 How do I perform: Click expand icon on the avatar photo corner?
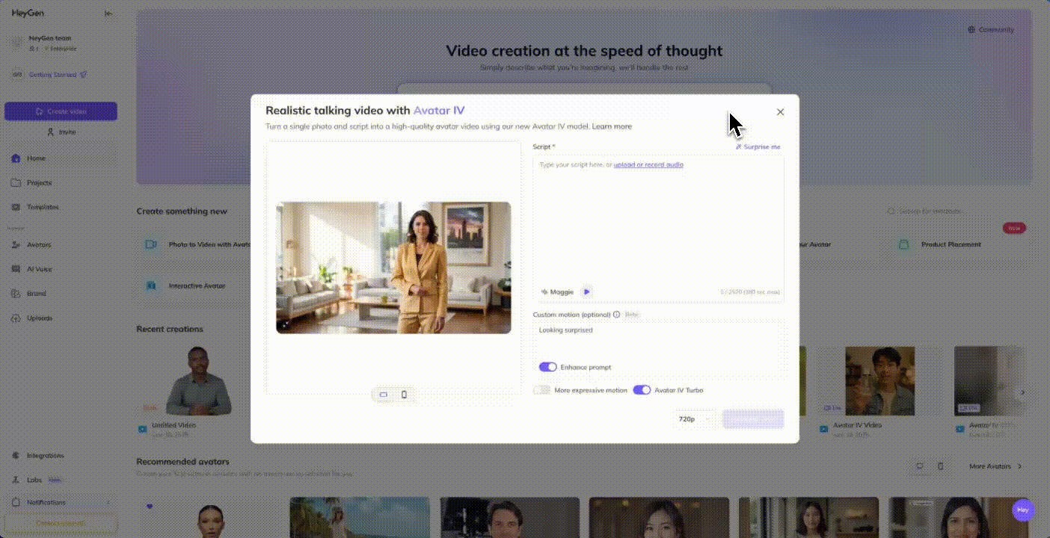click(x=285, y=324)
